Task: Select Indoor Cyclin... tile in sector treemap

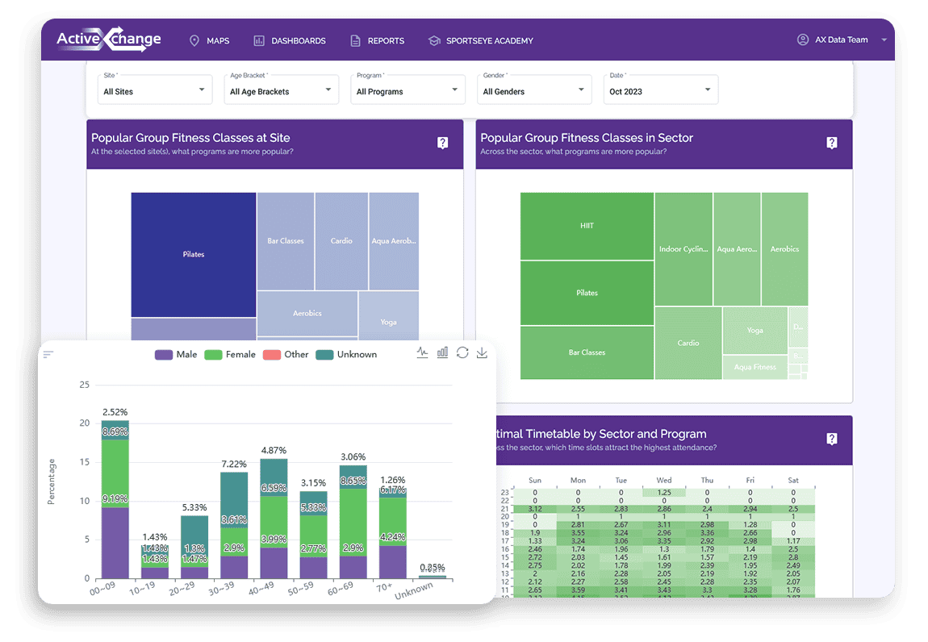Action: tap(683, 249)
